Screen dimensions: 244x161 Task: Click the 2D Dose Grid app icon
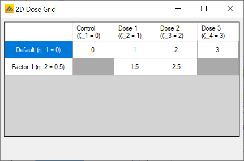pyautogui.click(x=9, y=9)
